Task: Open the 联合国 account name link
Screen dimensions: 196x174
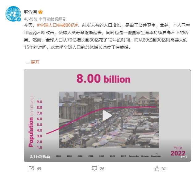Action: coord(30,12)
